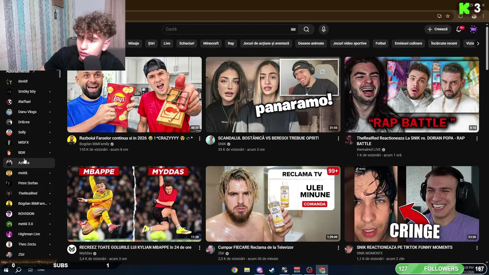This screenshot has width=489, height=275.
Task: Bookmark page with star icon
Action: coord(448,16)
